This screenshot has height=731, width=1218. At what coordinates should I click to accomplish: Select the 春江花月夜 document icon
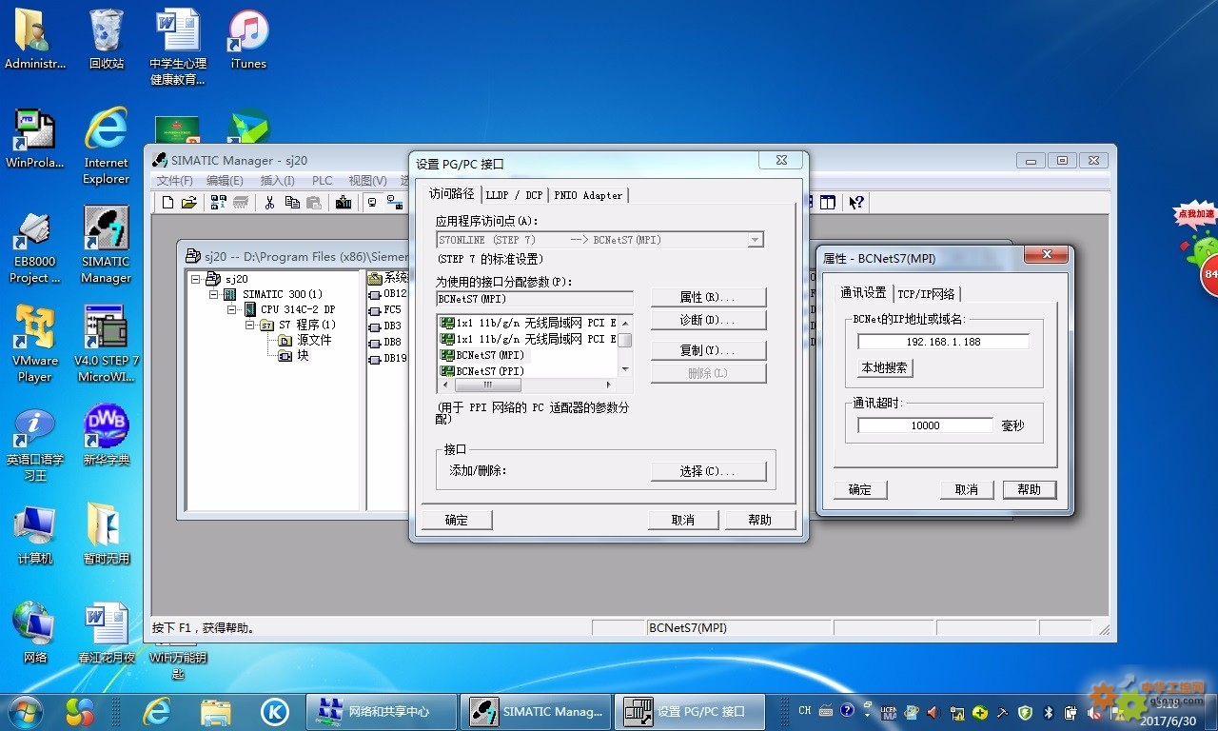point(106,633)
